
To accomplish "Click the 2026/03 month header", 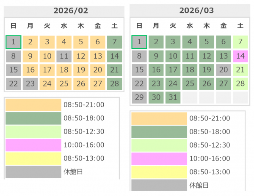I will (189, 10).
